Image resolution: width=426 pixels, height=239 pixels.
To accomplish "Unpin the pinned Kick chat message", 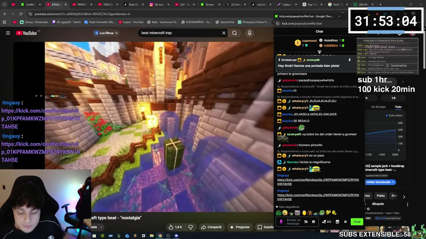I will (x=349, y=60).
